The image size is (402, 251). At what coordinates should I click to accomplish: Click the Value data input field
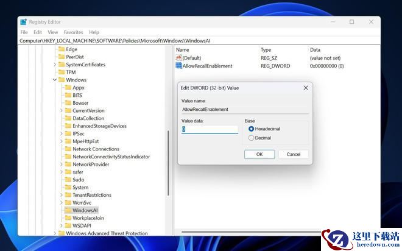pos(210,130)
